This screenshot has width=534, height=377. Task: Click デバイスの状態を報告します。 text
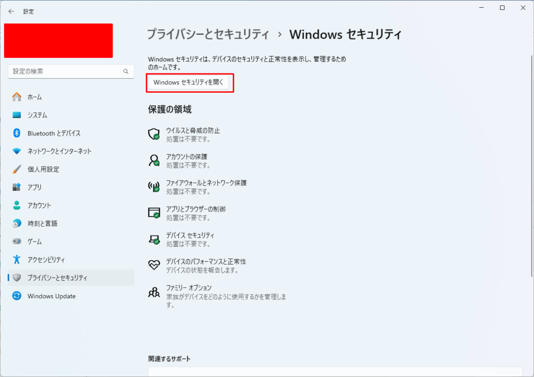203,270
